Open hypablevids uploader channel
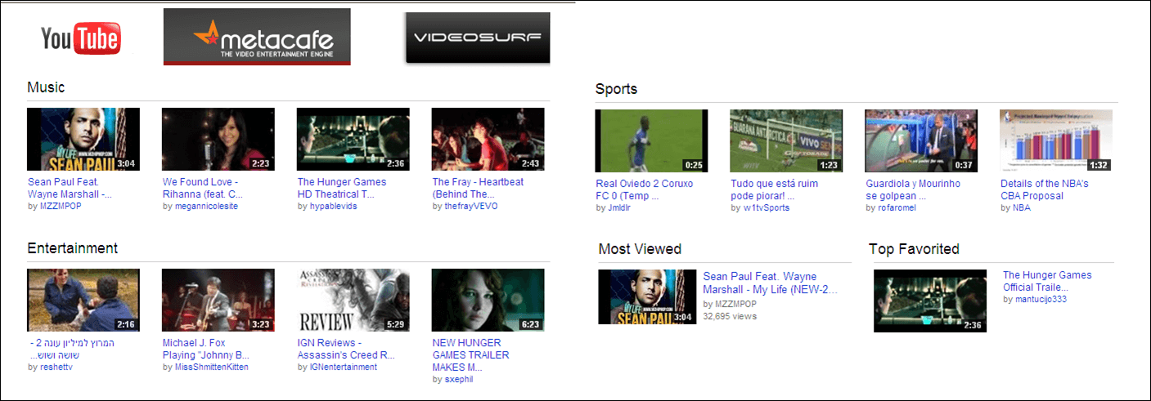The height and width of the screenshot is (401, 1151). click(334, 206)
